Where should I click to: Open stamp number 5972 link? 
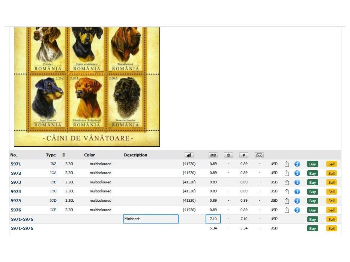(16, 173)
